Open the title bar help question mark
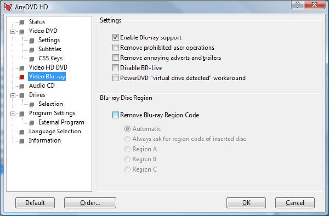329x216 pixels. [298, 5]
